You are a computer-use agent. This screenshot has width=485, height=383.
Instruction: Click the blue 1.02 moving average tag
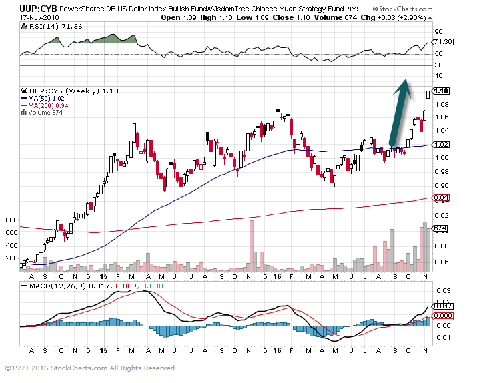click(440, 145)
